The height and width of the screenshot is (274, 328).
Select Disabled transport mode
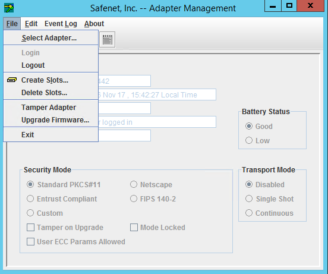(x=249, y=184)
